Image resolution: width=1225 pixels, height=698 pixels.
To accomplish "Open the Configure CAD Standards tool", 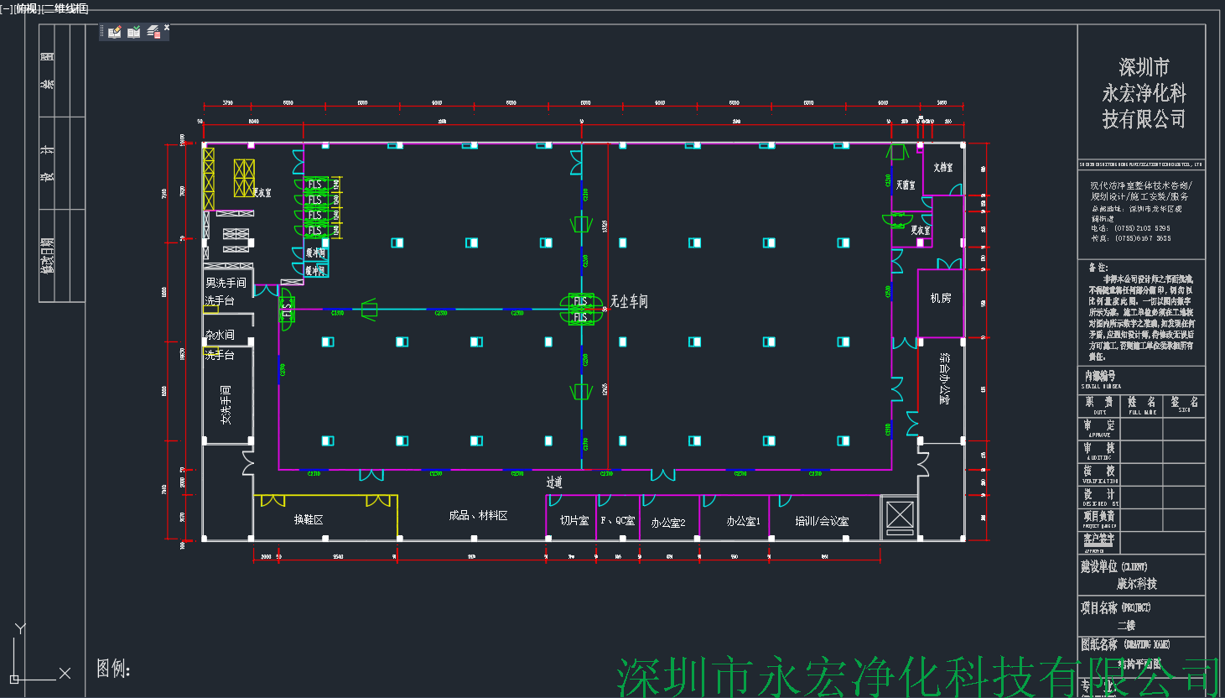I will (116, 32).
